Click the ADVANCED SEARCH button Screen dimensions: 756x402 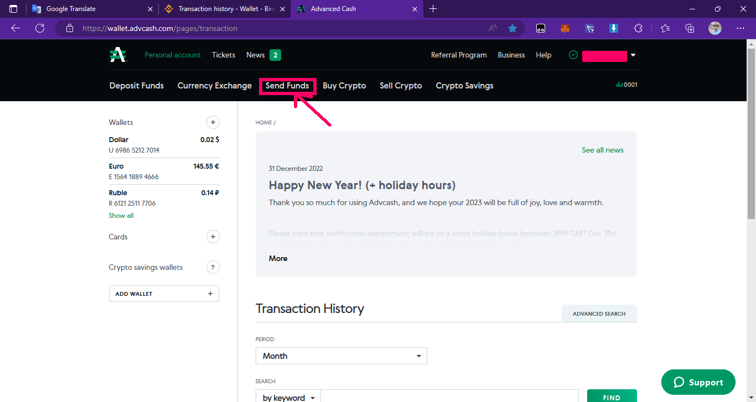point(599,314)
